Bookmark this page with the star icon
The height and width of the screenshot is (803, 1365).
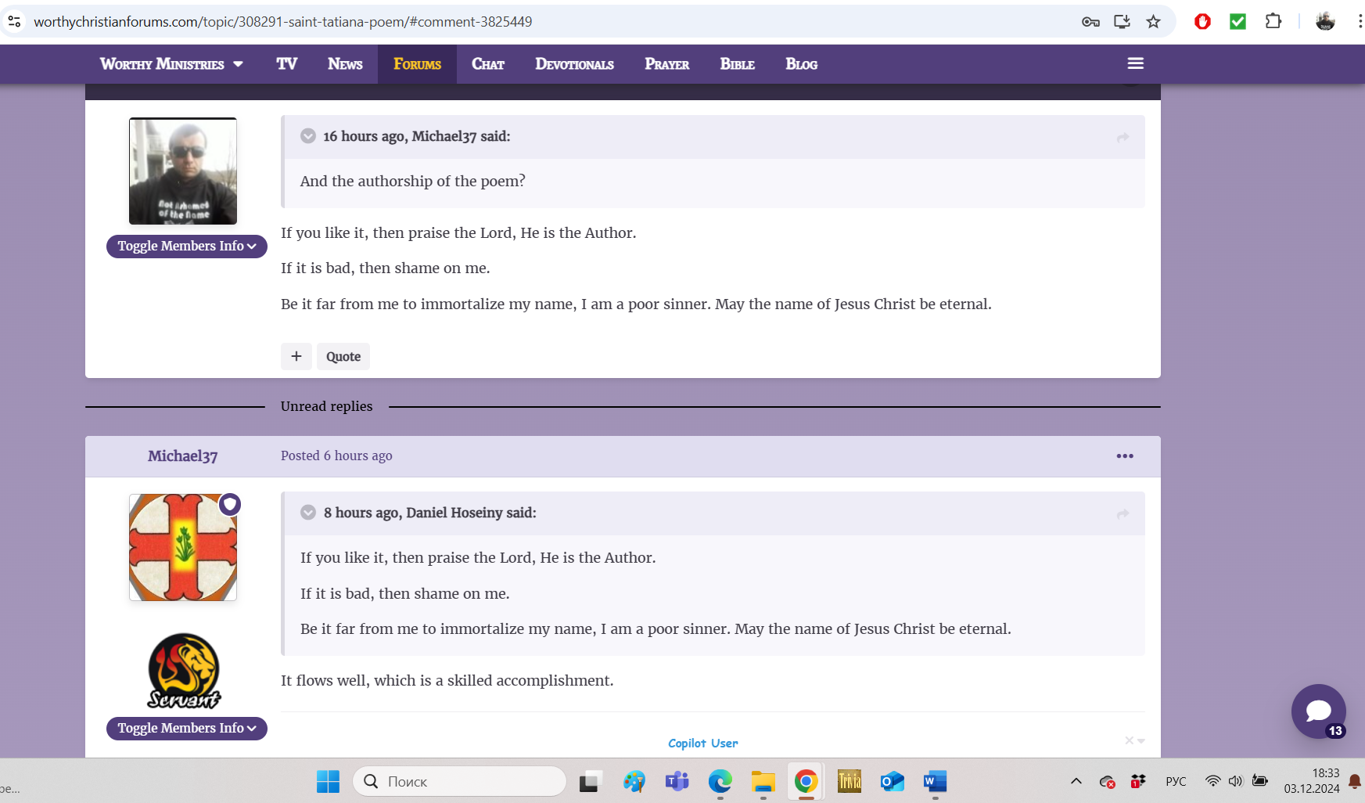[1153, 22]
